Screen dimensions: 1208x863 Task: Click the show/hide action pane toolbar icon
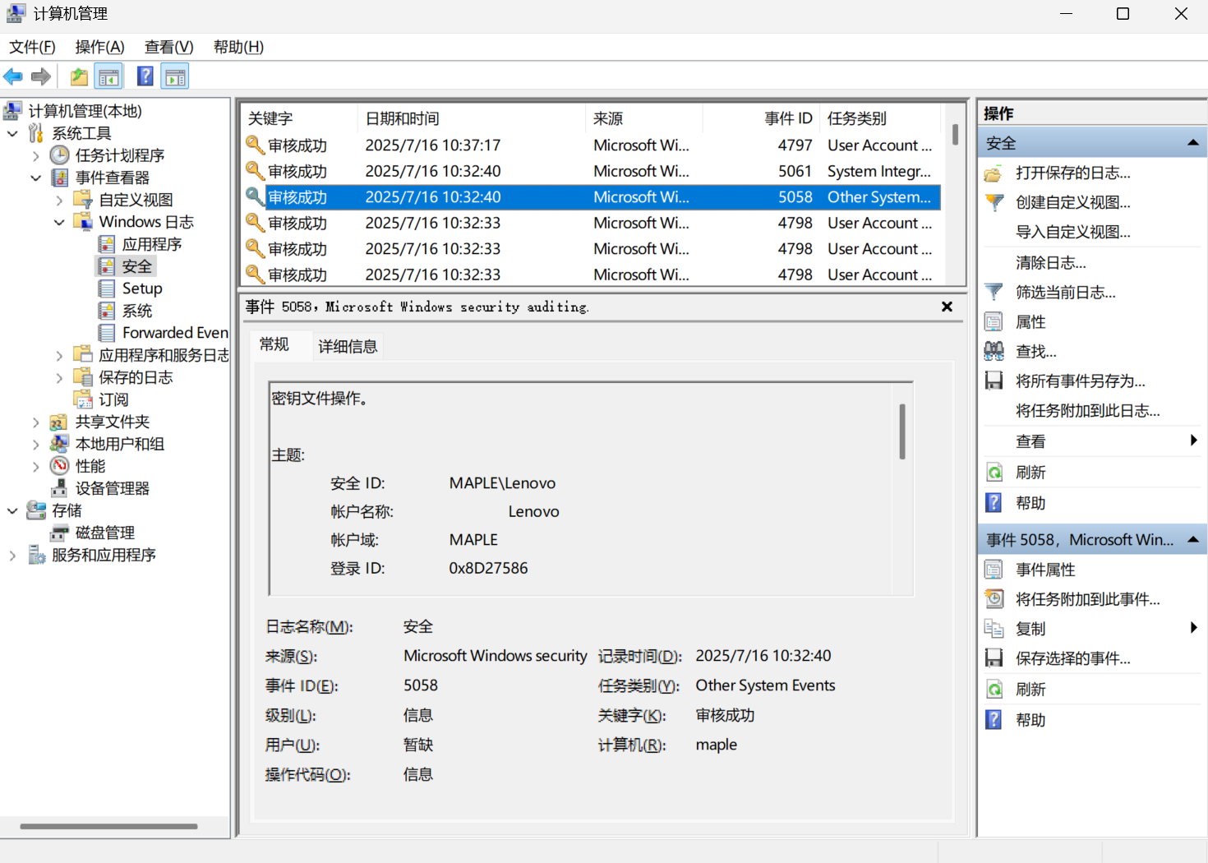point(175,77)
